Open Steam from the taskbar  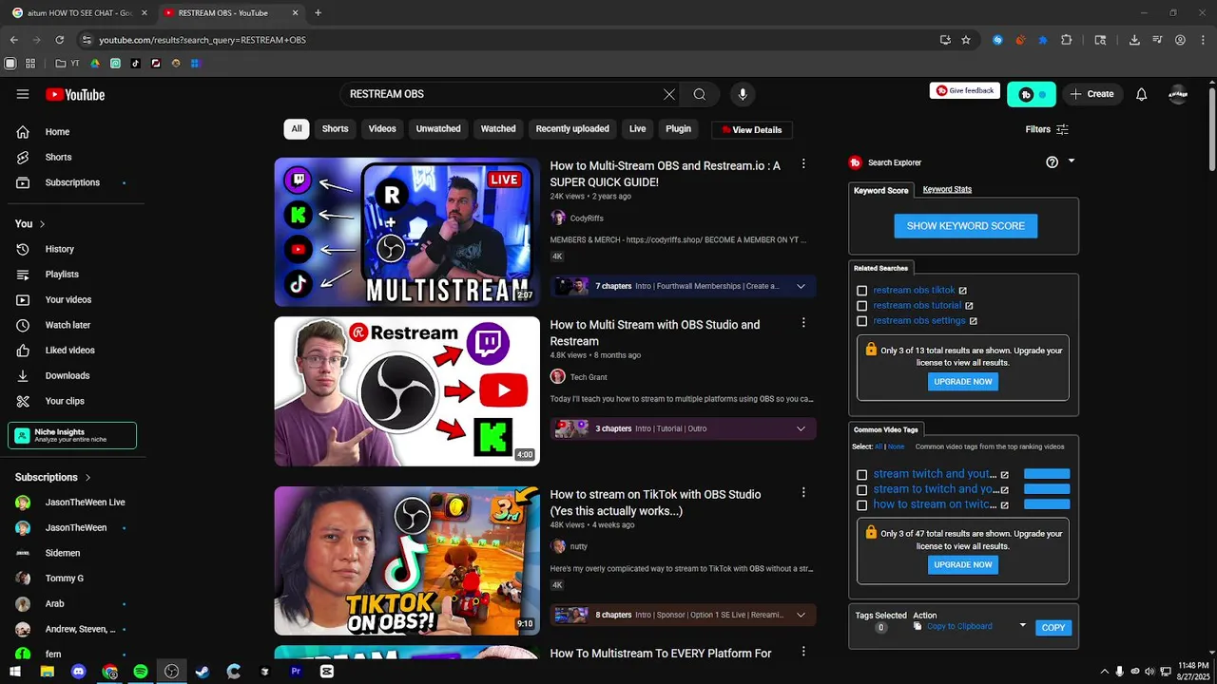[203, 672]
